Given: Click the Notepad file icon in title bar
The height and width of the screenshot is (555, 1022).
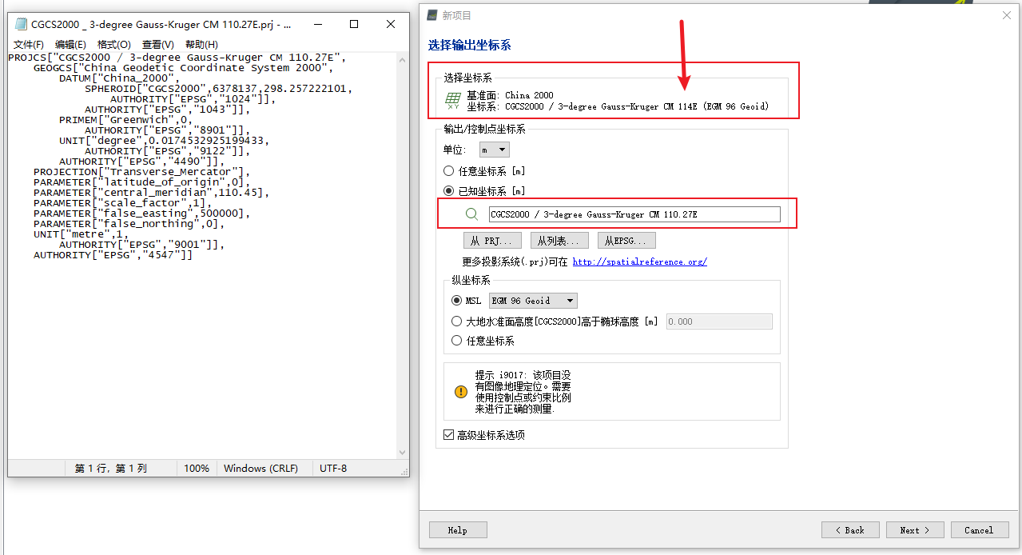Looking at the screenshot, I should (21, 25).
